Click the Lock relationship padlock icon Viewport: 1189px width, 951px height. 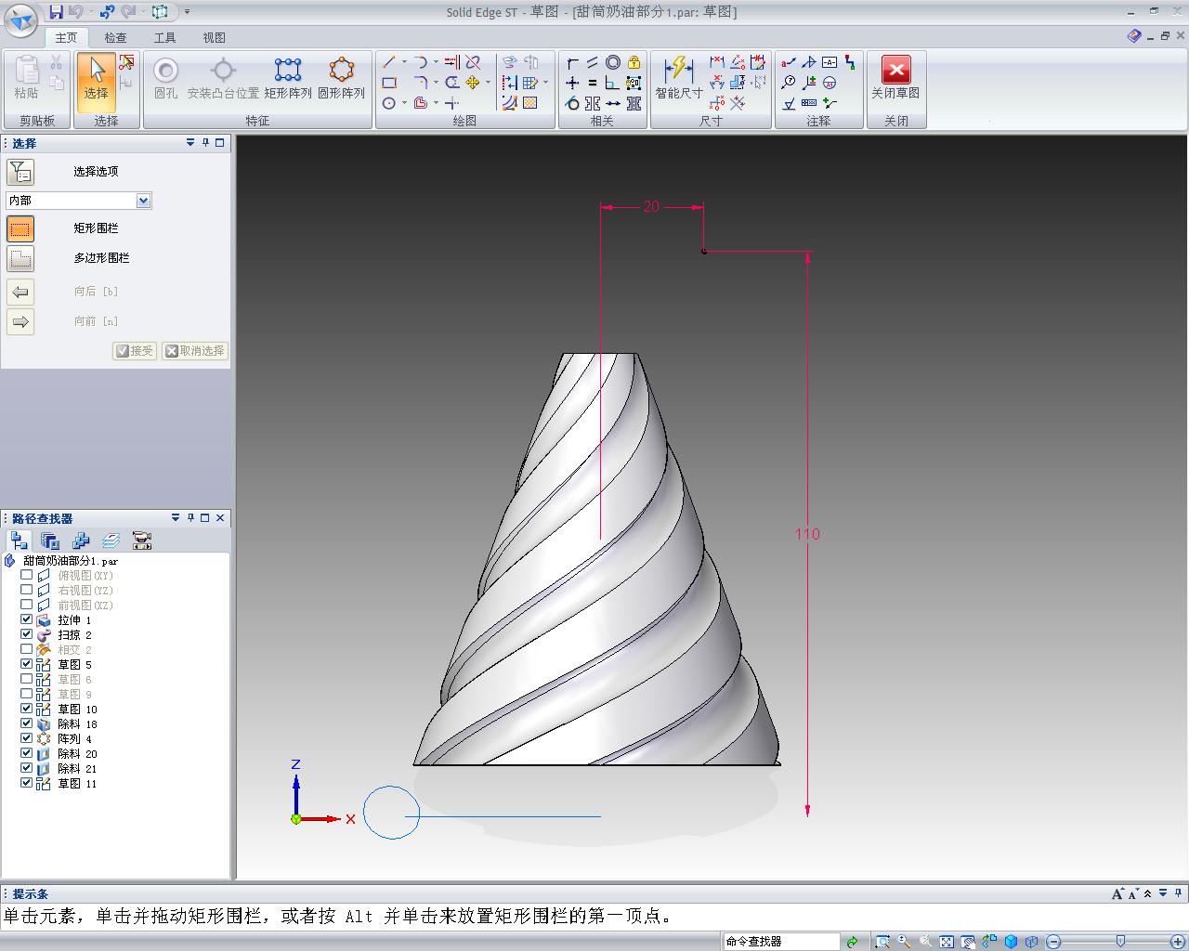pyautogui.click(x=634, y=62)
